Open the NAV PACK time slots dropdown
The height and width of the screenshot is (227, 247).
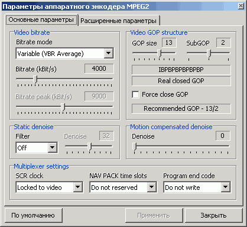123,187
